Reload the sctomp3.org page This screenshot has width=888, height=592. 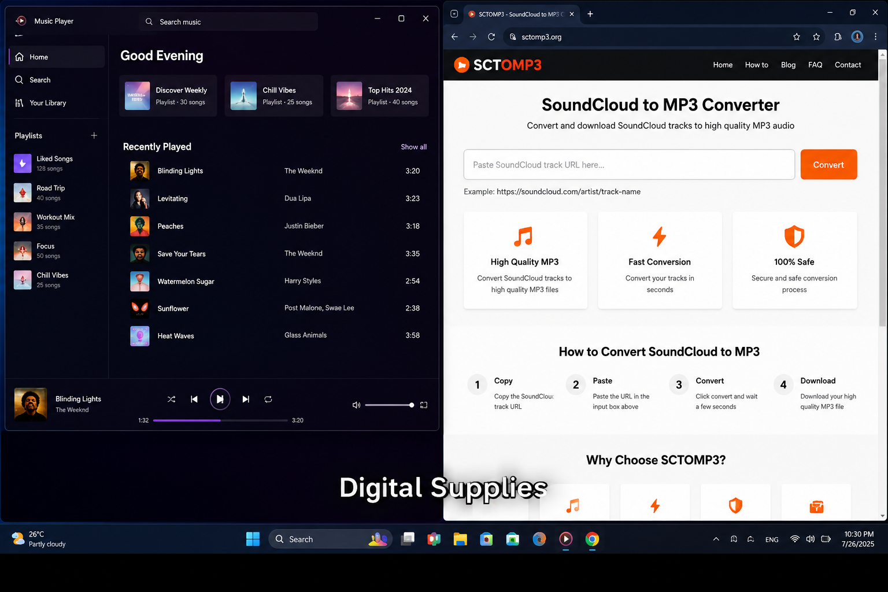[491, 36]
